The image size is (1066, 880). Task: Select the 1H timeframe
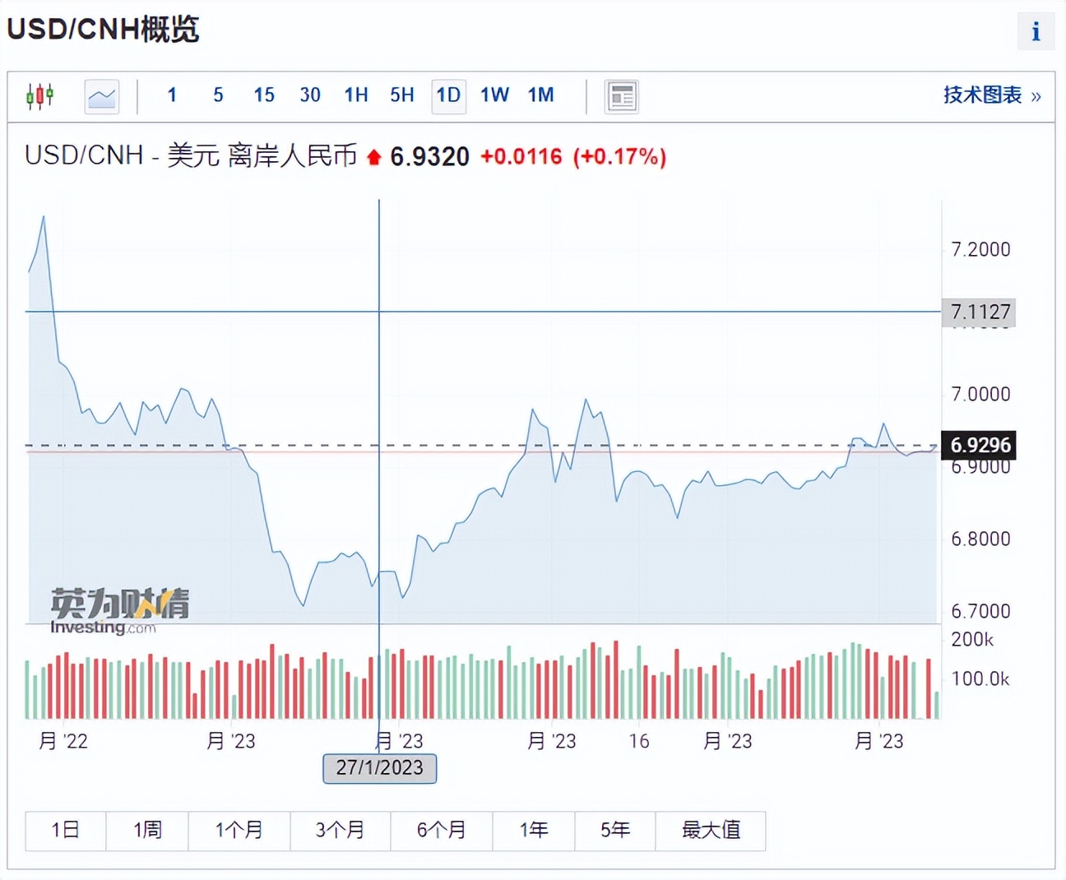[x=355, y=95]
